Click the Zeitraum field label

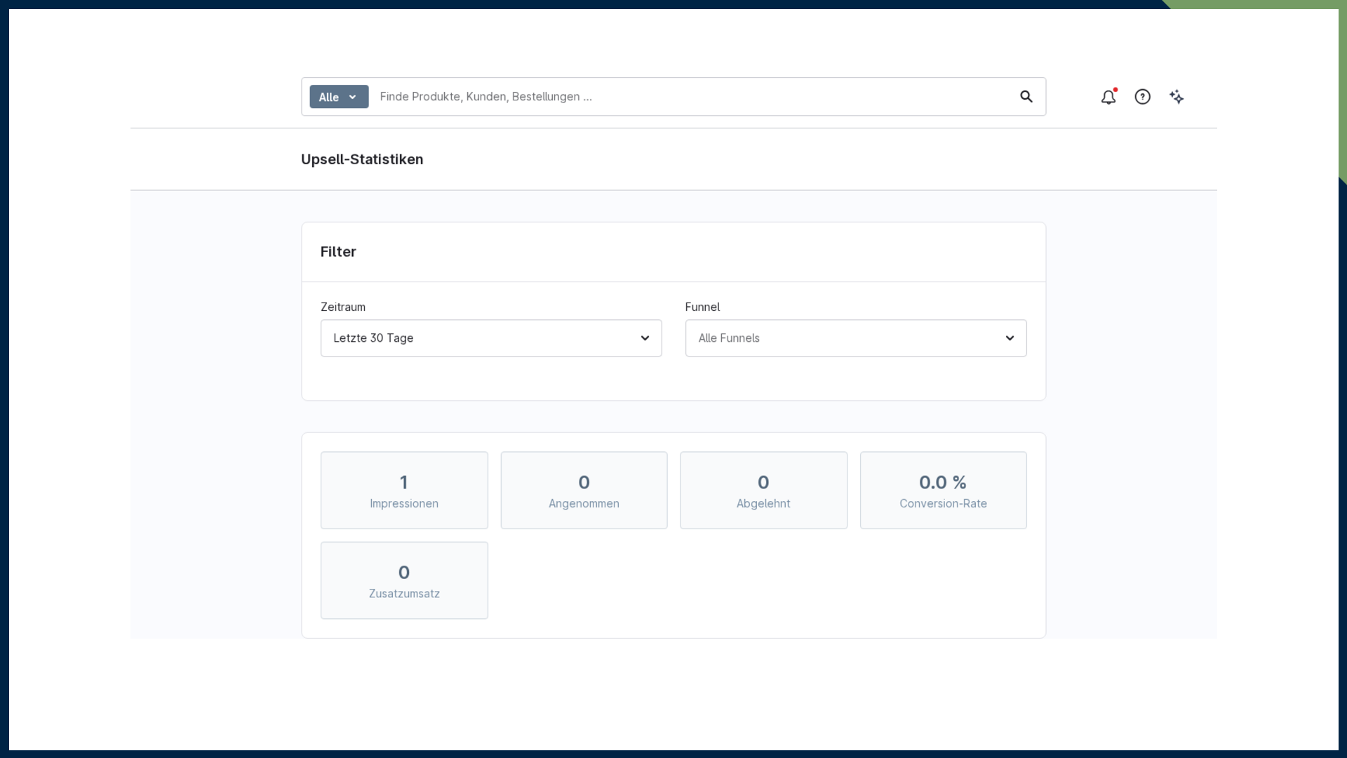point(343,307)
